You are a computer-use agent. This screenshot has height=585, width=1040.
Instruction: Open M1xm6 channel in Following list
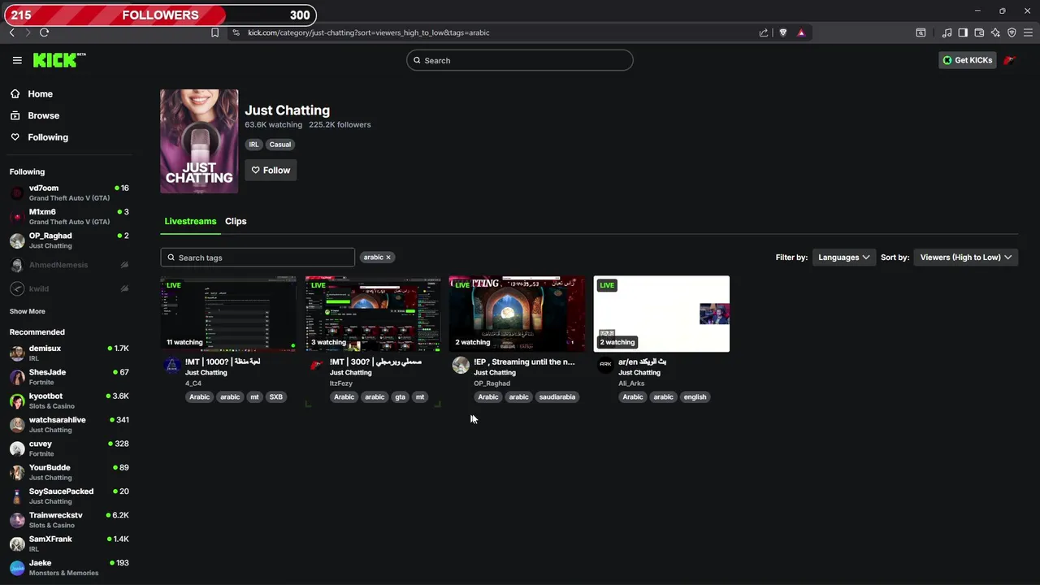click(x=69, y=216)
